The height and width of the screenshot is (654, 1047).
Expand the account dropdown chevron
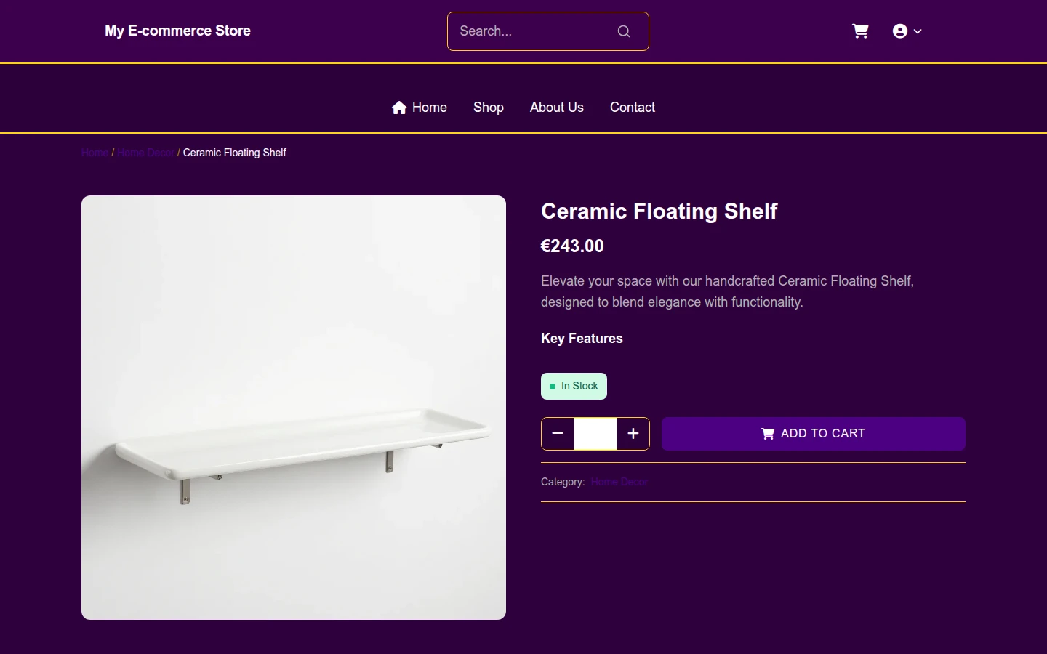click(918, 31)
